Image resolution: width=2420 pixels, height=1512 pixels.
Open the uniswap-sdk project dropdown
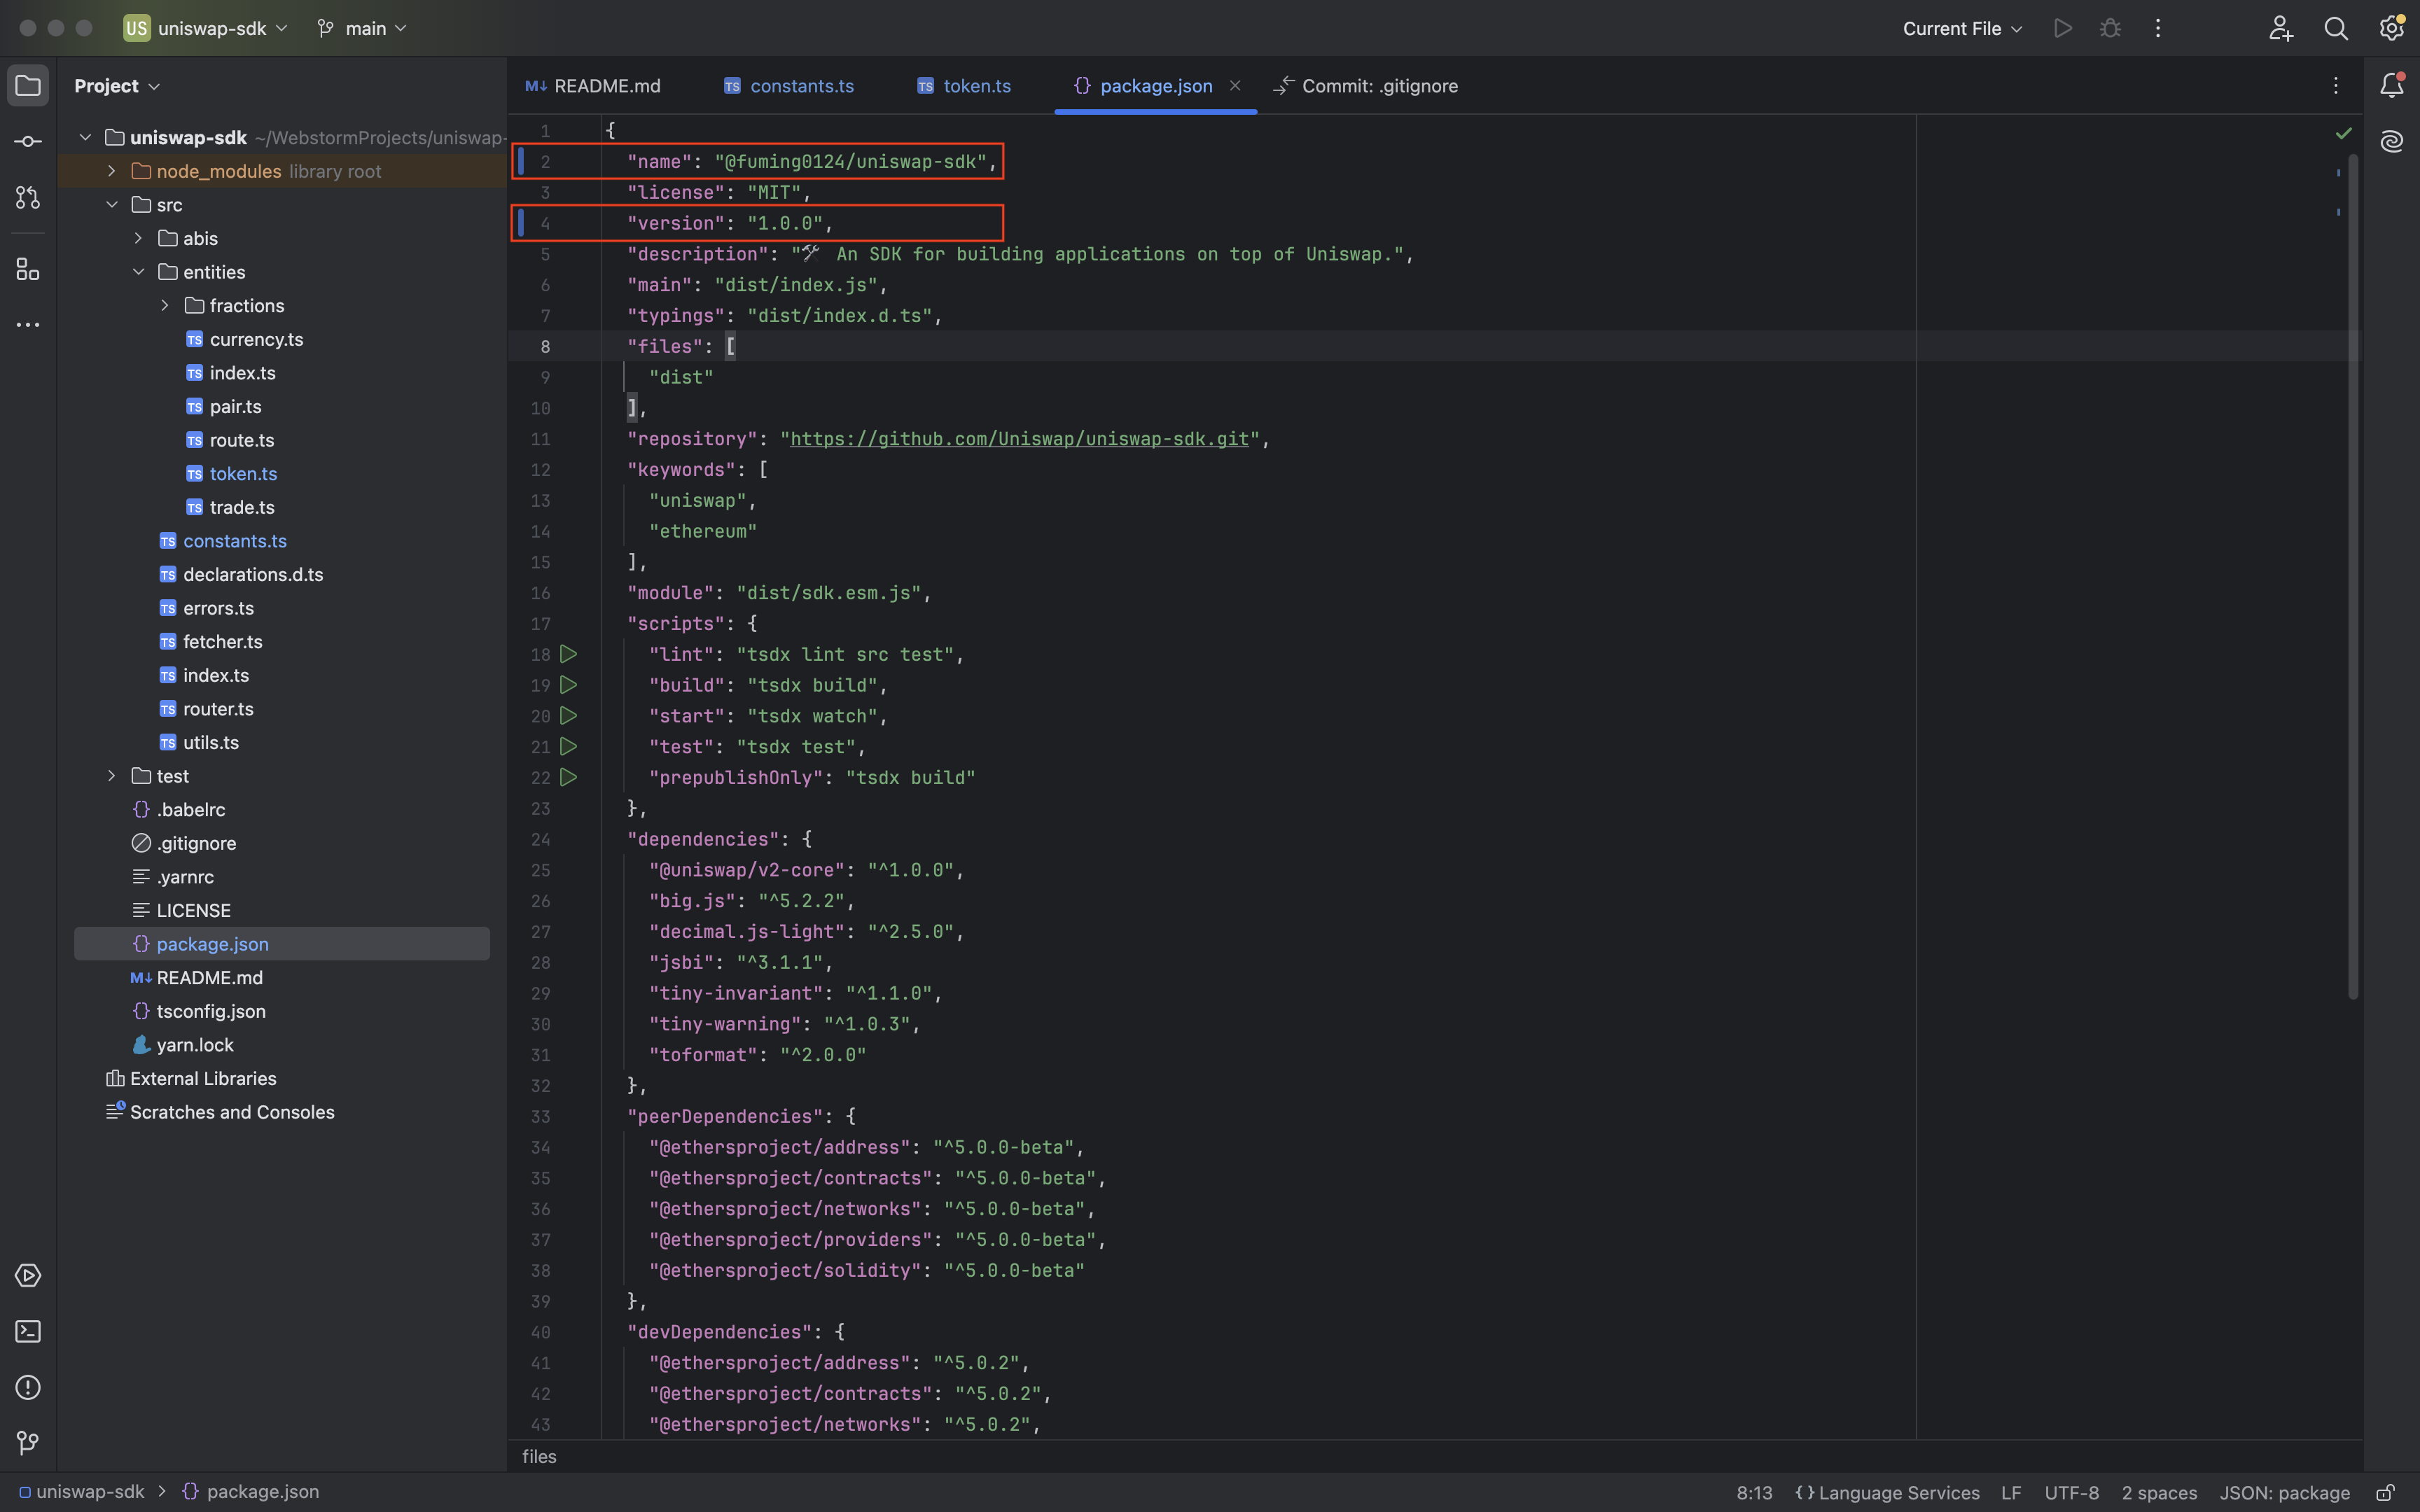(x=206, y=28)
